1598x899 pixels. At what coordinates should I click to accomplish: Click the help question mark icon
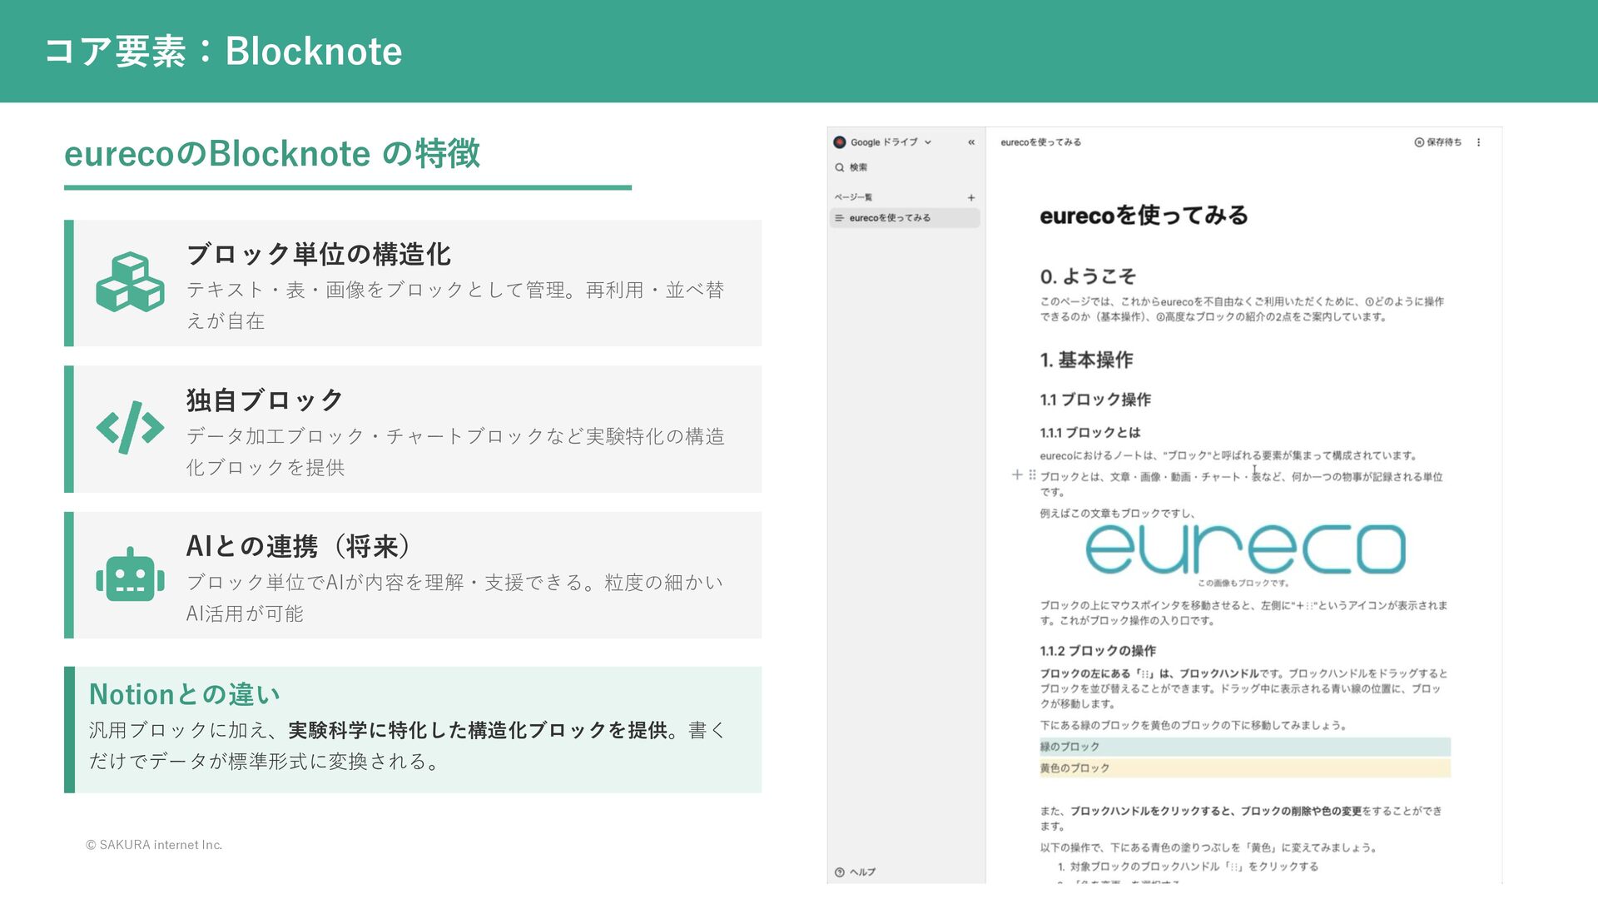click(x=840, y=872)
